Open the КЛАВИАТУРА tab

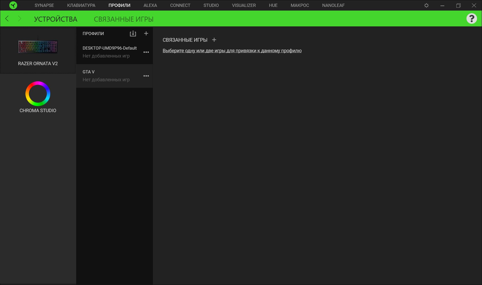pyautogui.click(x=81, y=5)
